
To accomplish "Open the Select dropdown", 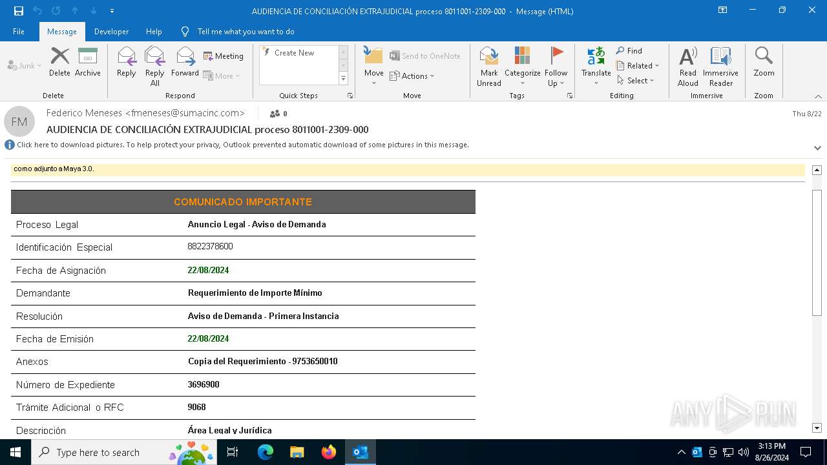I will pyautogui.click(x=636, y=81).
